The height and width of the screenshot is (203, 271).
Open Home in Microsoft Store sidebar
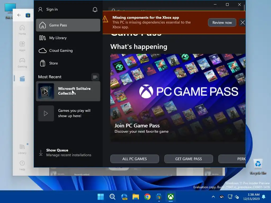coord(22,30)
